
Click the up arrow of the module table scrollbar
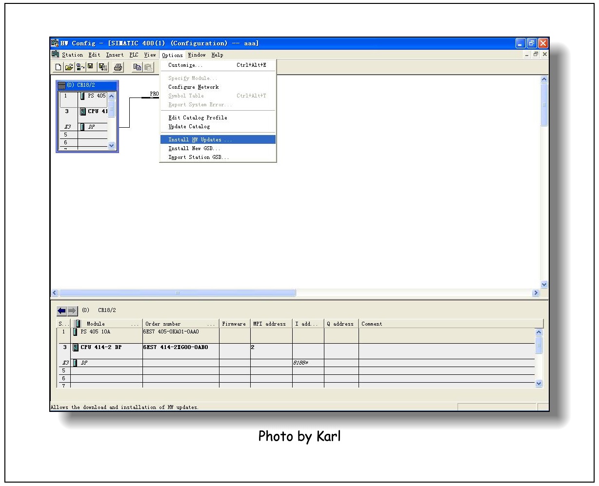tap(539, 332)
